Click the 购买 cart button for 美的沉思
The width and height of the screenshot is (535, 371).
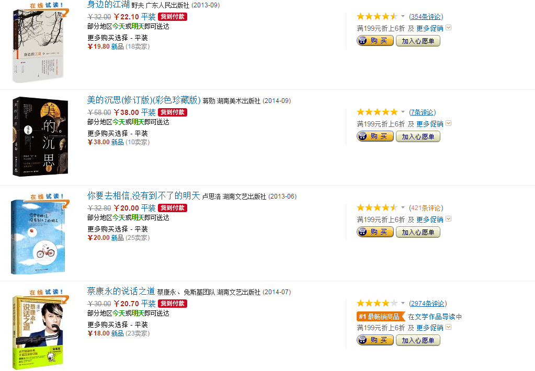[x=375, y=136]
